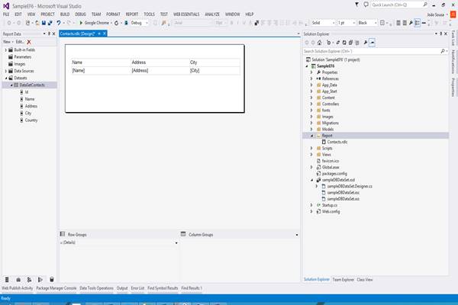
Task: Click the Column Groups pane icon
Action: (x=183, y=234)
